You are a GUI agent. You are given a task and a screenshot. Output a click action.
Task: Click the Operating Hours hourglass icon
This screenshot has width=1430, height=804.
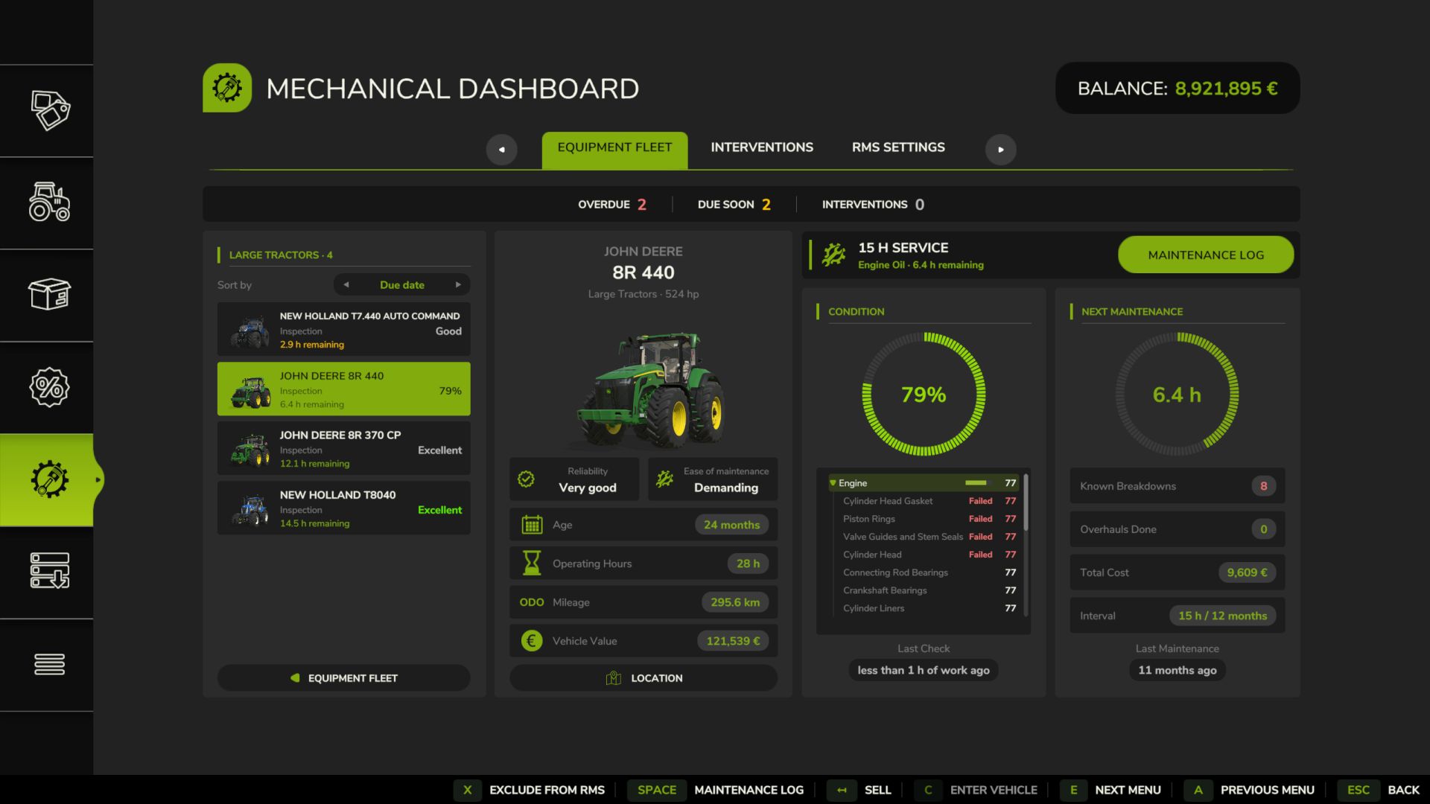pos(532,564)
